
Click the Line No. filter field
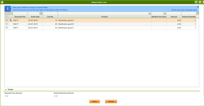pyautogui.click(x=50, y=13)
